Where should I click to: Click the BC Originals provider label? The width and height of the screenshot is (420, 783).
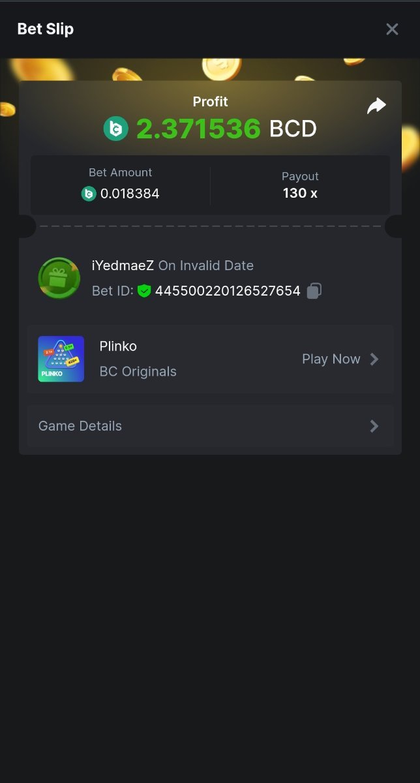(138, 371)
